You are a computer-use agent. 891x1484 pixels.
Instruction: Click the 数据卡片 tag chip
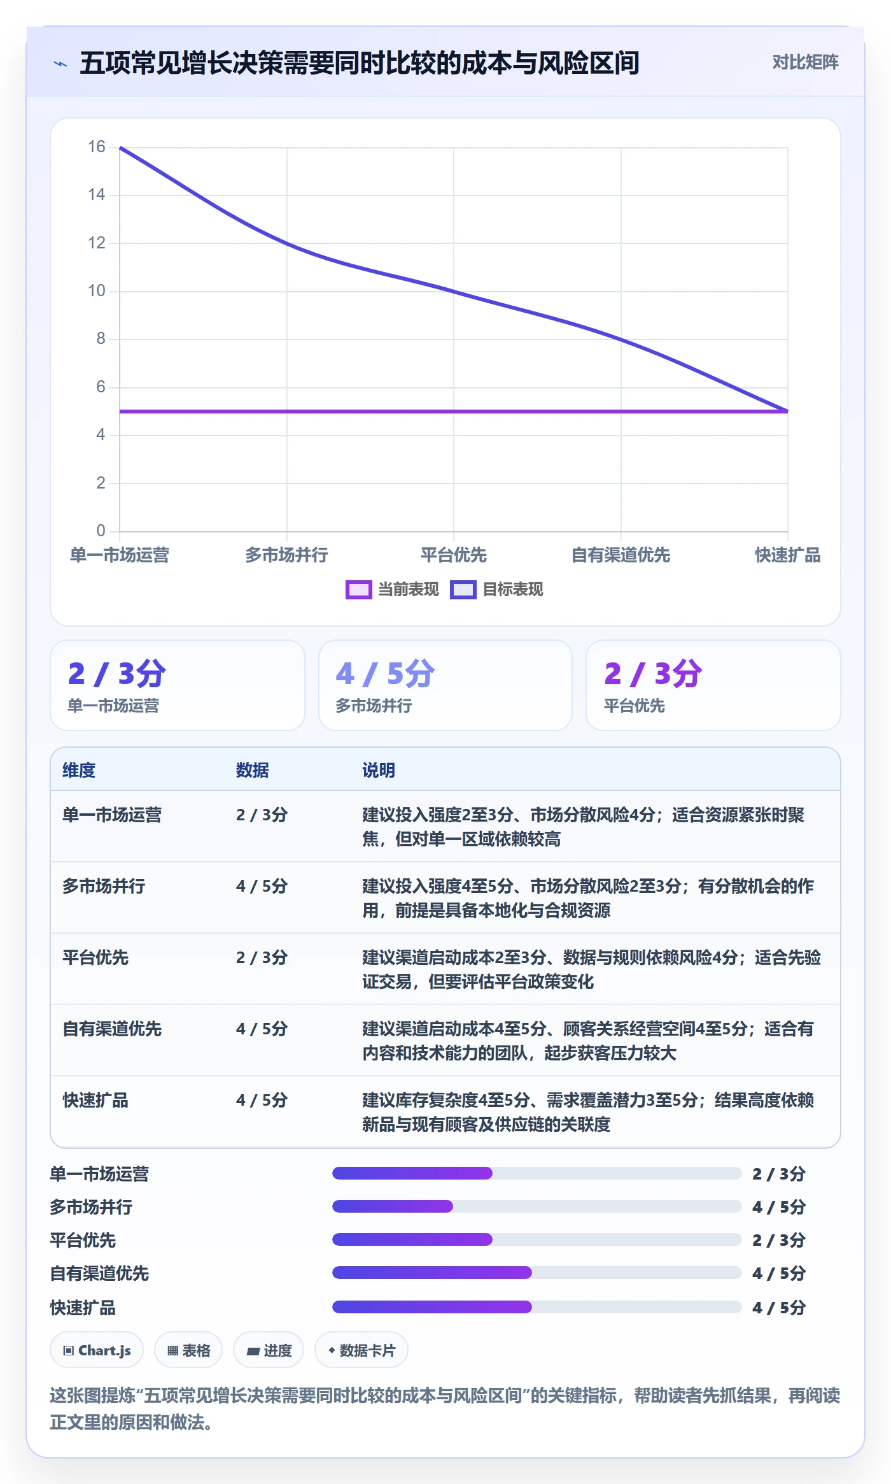click(x=361, y=1350)
